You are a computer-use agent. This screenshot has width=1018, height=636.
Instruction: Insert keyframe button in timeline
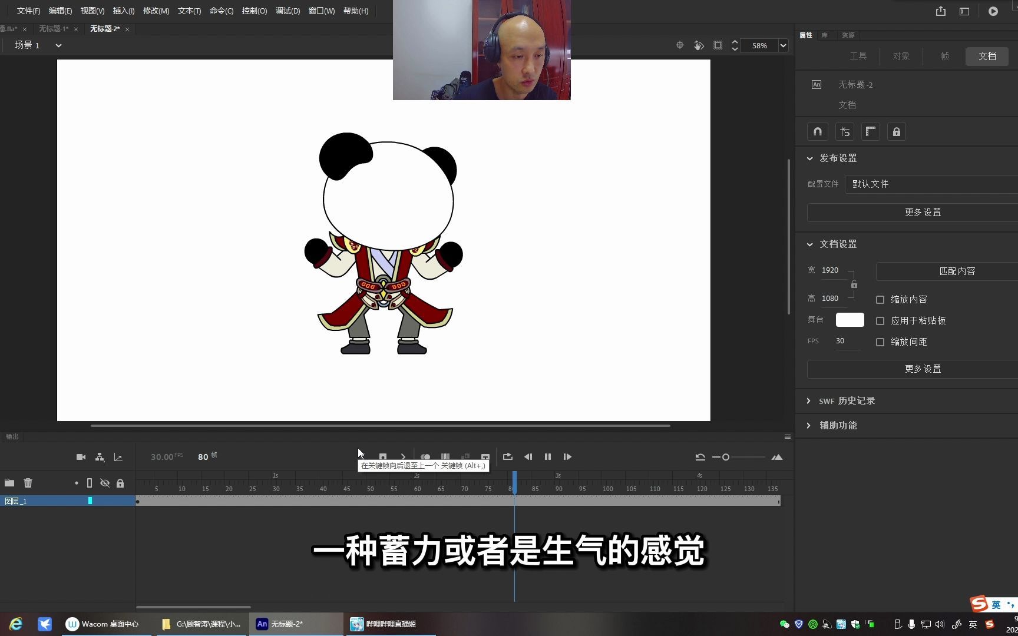(x=383, y=457)
